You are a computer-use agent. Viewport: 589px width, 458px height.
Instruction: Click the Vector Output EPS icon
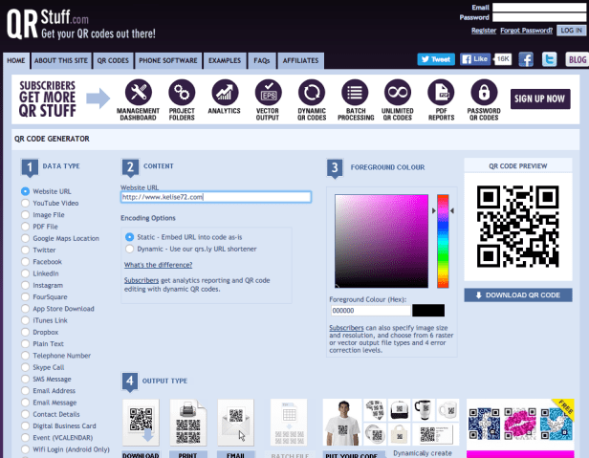pos(268,93)
